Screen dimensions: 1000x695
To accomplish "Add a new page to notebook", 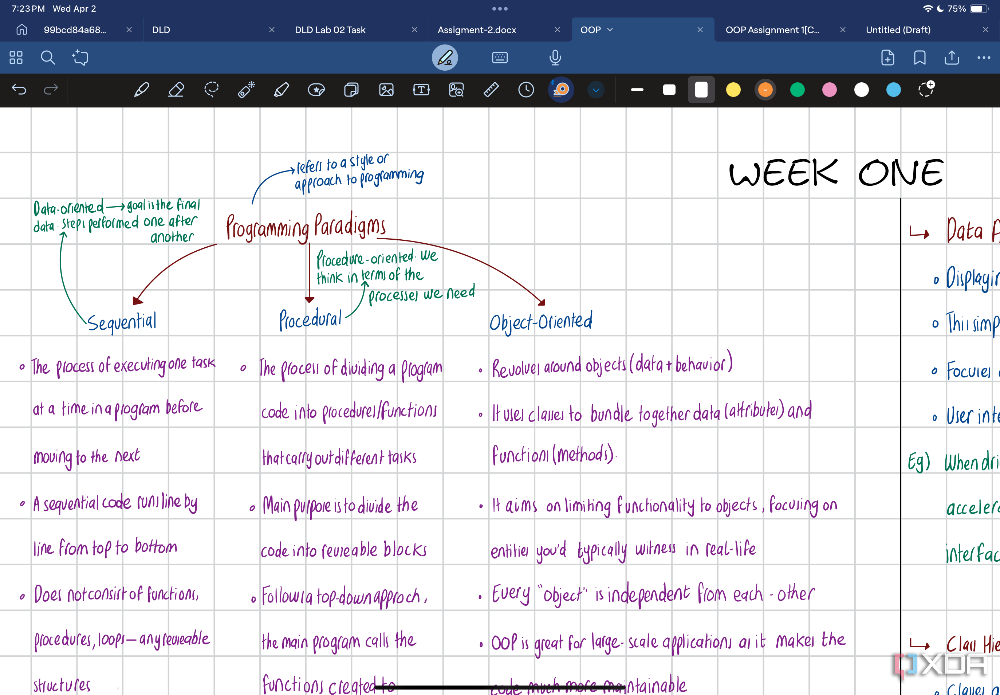I will click(x=887, y=58).
